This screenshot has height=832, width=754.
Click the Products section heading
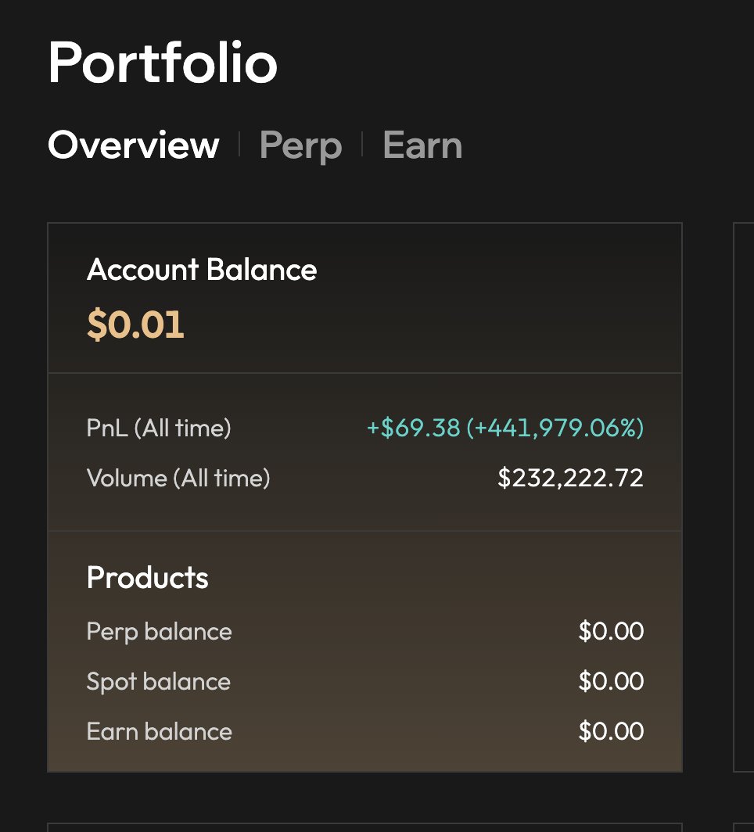[148, 578]
